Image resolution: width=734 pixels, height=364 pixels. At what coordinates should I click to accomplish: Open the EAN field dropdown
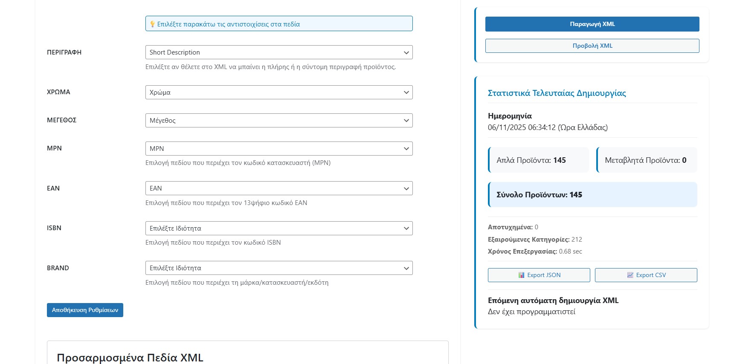(x=279, y=188)
